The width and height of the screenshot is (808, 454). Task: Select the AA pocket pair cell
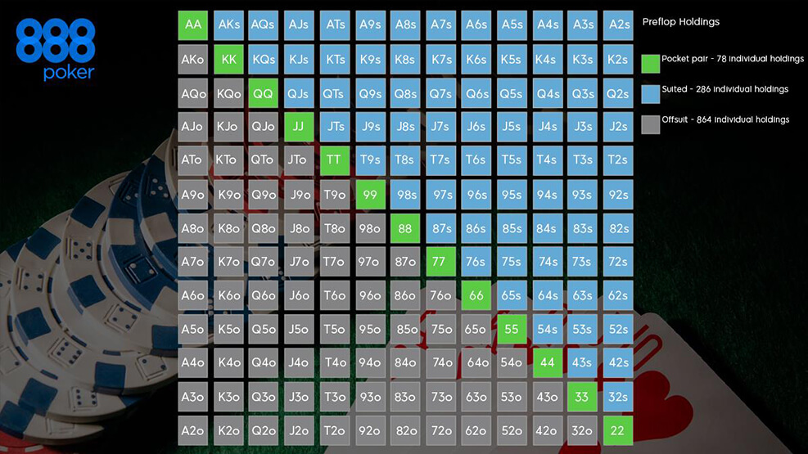(193, 25)
